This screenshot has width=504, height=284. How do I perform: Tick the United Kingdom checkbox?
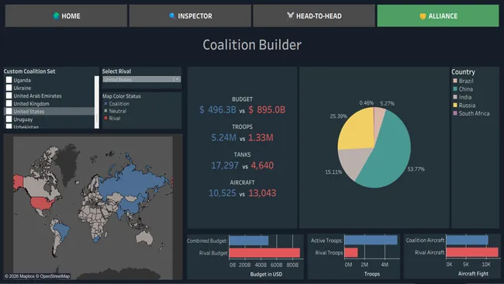9,103
